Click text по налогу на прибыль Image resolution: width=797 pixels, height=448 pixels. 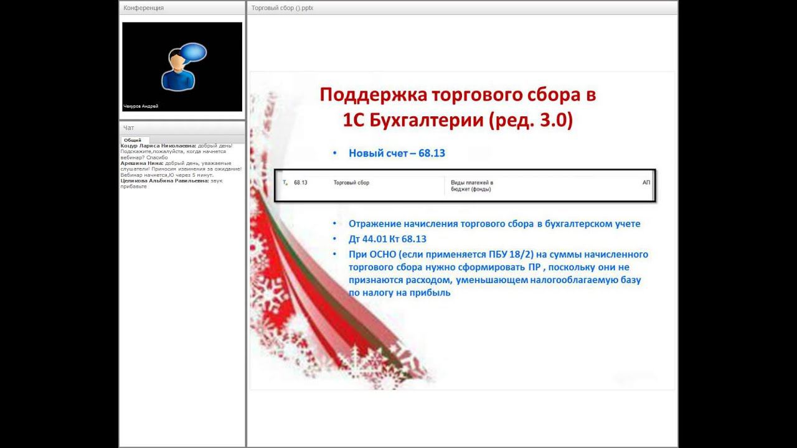tap(399, 292)
